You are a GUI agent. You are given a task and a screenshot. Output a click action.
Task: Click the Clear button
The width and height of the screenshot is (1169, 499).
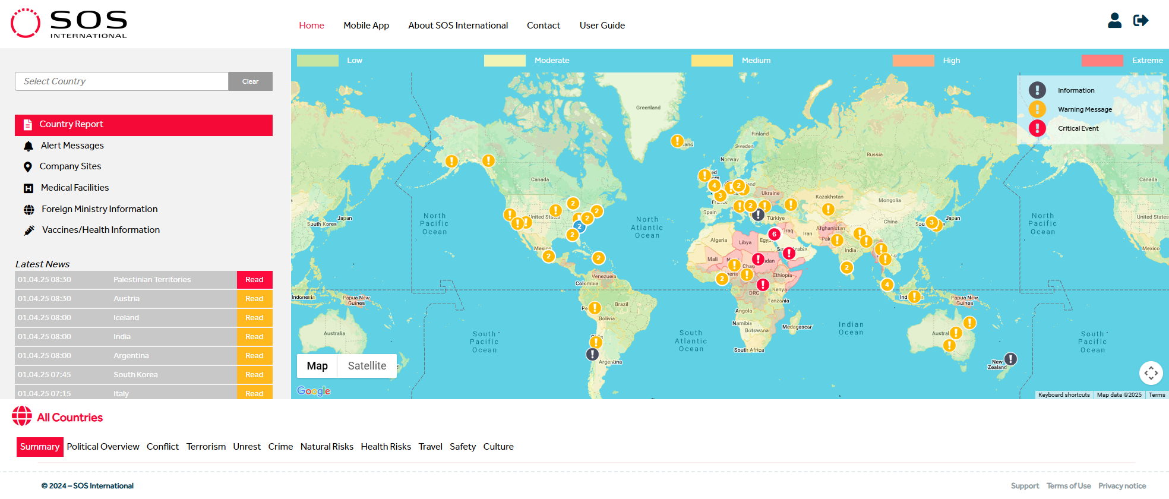coord(250,81)
